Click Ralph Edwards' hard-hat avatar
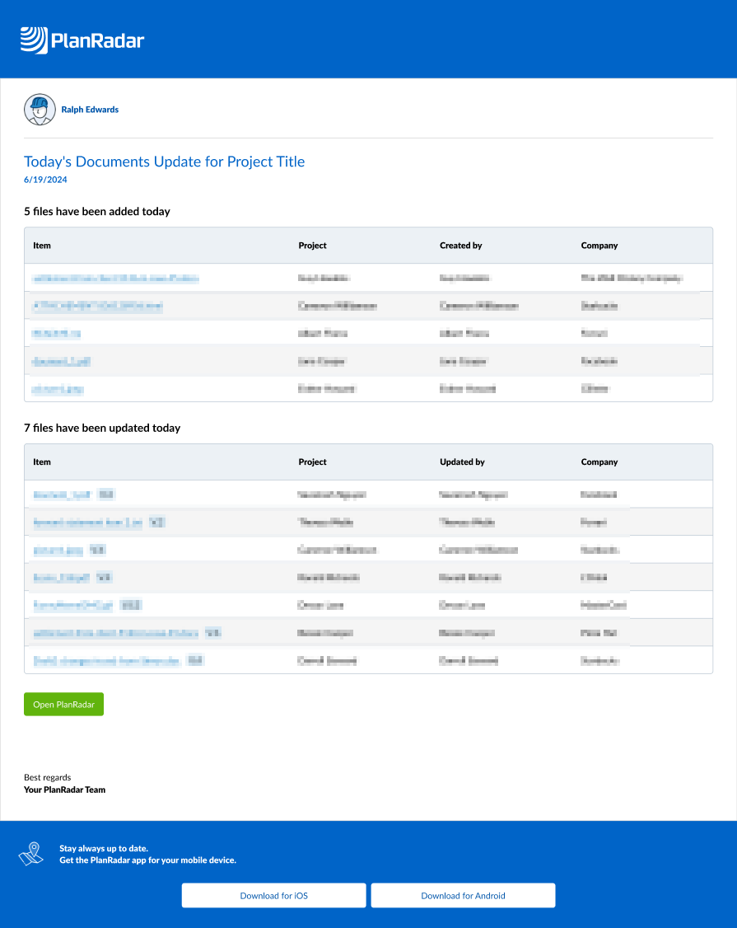 [39, 110]
